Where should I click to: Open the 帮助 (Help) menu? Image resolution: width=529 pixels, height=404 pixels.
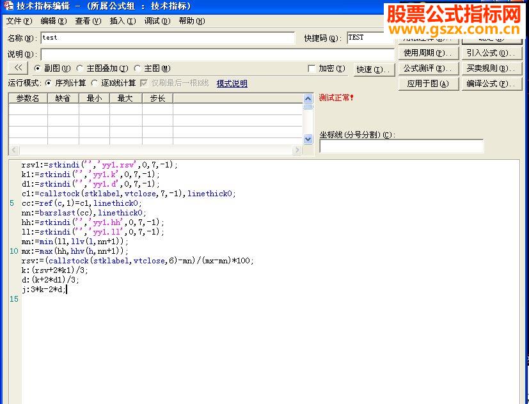pos(191,20)
